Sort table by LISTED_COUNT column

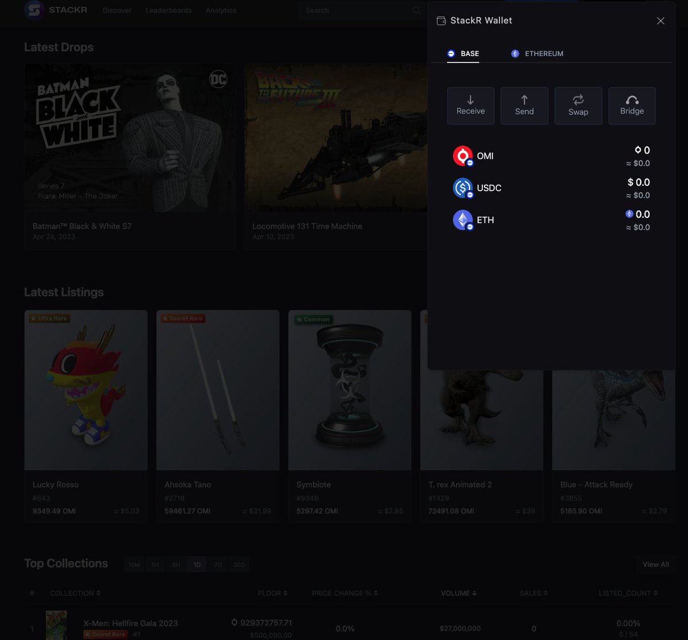(628, 593)
